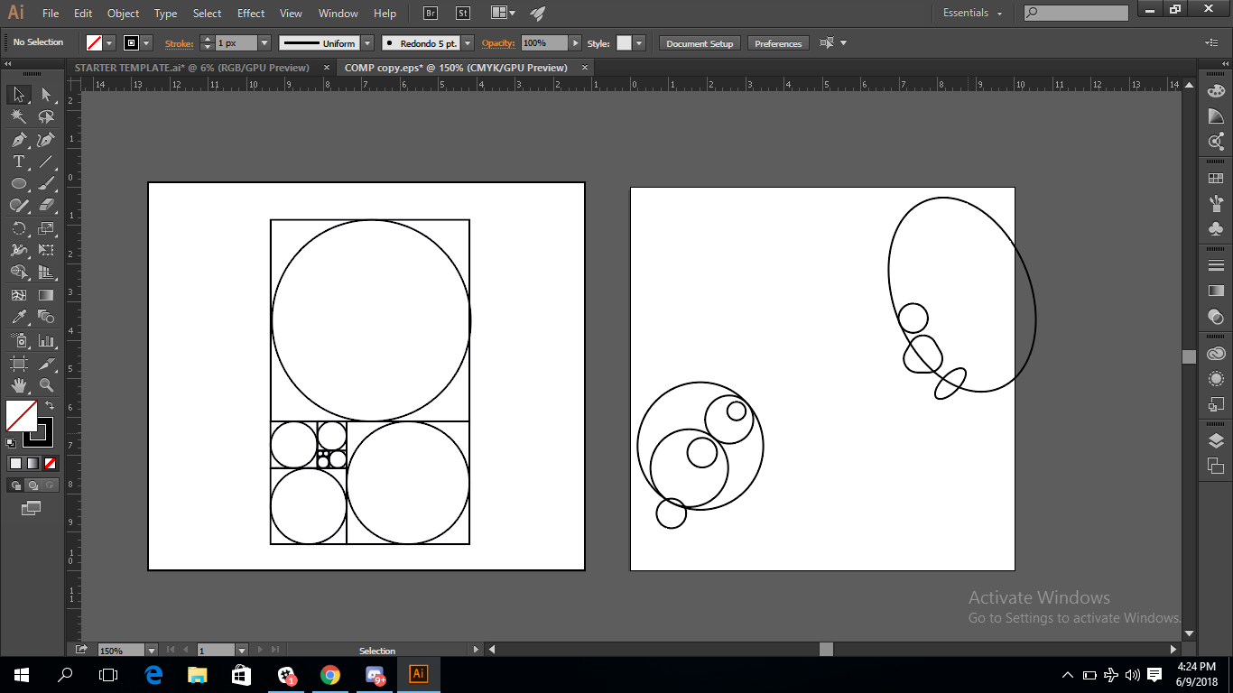
Task: Pick the Magic Wand tool
Action: [18, 117]
